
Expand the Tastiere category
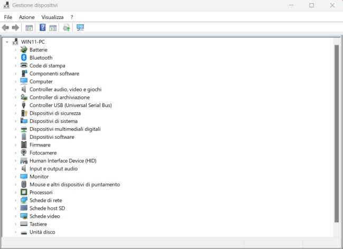coord(15,224)
